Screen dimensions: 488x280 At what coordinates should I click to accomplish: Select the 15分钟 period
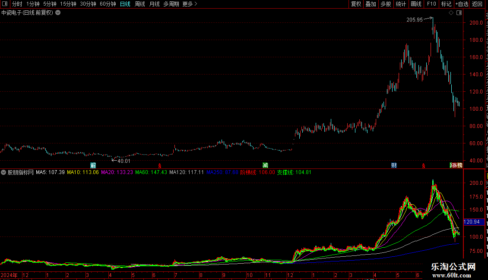68,4
